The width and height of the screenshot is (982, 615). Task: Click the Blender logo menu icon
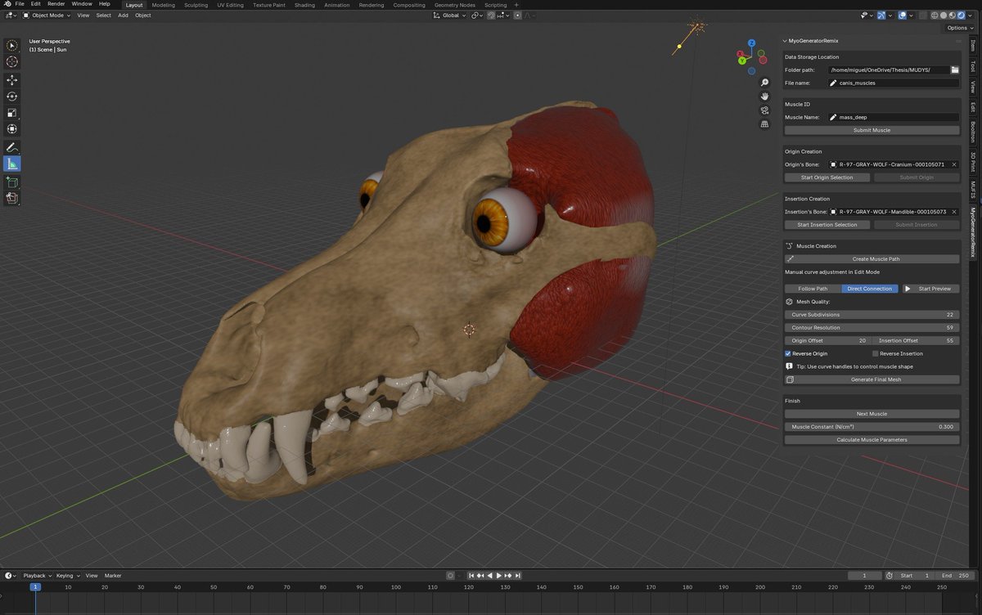click(7, 4)
